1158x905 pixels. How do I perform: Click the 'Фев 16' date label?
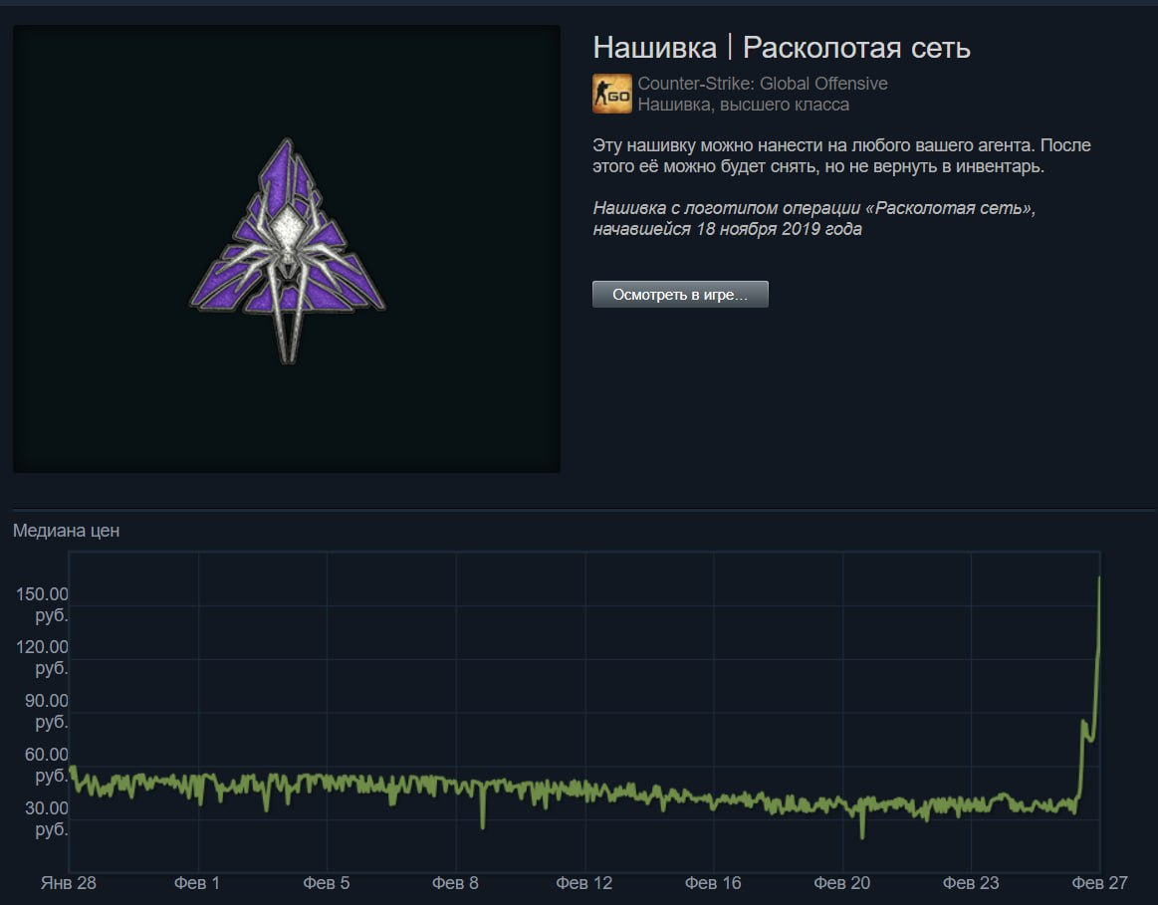[713, 883]
